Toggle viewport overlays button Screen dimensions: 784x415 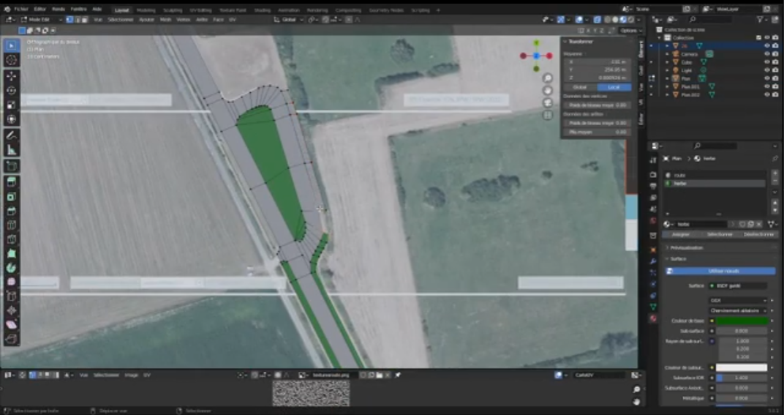tap(579, 20)
